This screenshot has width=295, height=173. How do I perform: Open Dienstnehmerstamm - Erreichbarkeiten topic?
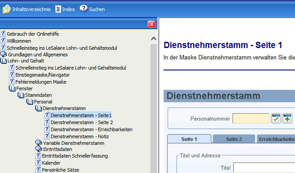click(x=91, y=129)
